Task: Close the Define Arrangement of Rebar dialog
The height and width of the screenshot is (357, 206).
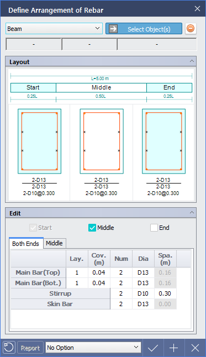Action: (x=197, y=9)
